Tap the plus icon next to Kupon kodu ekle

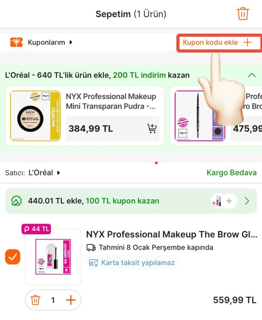[247, 42]
